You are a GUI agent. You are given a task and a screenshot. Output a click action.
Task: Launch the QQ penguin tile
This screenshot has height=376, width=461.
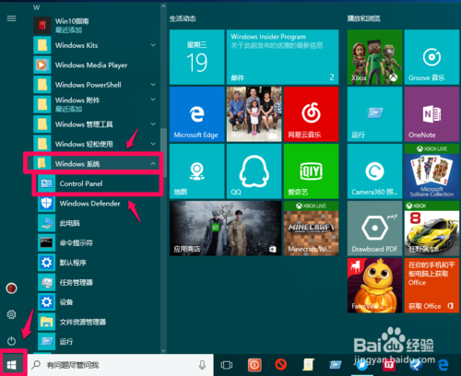(254, 171)
